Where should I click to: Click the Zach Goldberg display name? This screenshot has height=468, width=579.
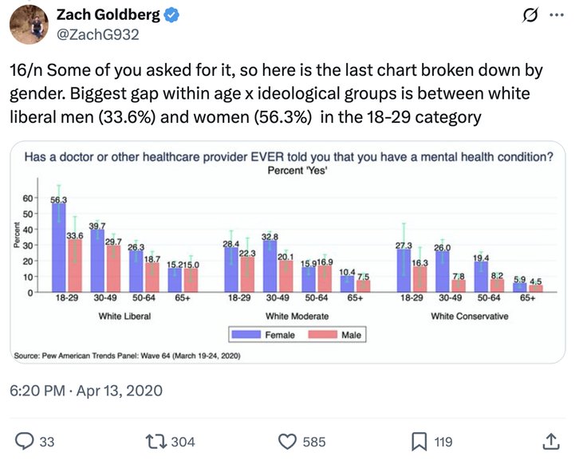(x=108, y=15)
